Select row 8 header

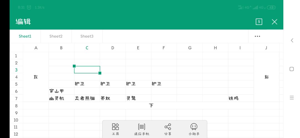(16, 106)
